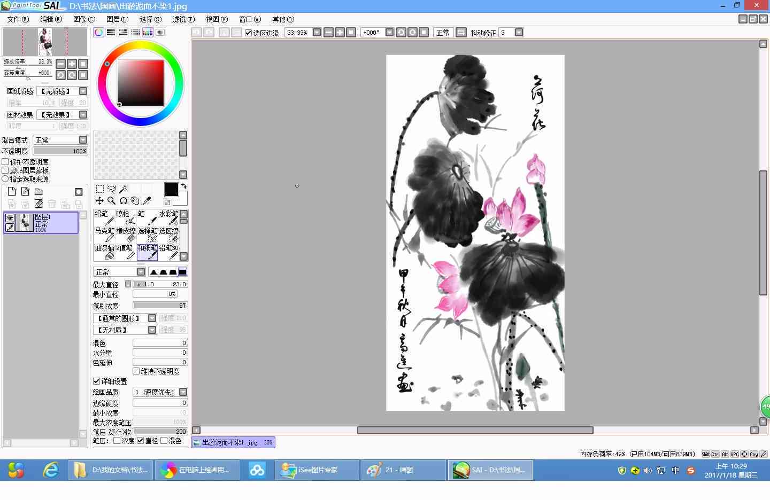Toggle pressure 浓度 density checkbox
This screenshot has height=500, width=770.
[117, 441]
